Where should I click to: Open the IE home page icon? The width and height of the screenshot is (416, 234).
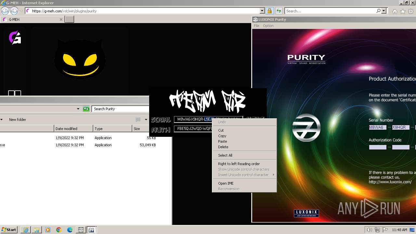[395, 11]
